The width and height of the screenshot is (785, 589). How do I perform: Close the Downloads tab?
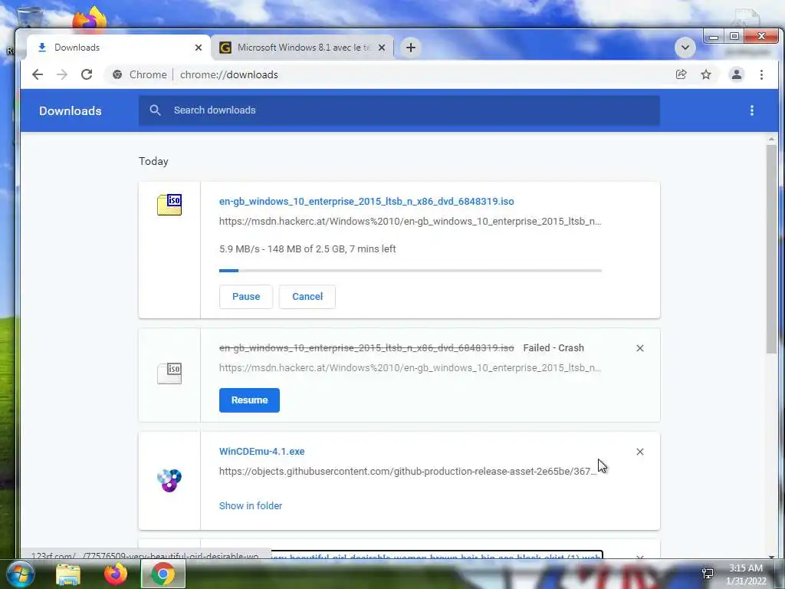[199, 48]
